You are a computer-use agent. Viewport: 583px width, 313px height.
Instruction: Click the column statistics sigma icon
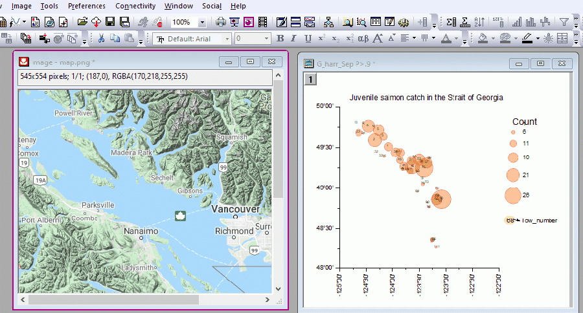pos(451,22)
